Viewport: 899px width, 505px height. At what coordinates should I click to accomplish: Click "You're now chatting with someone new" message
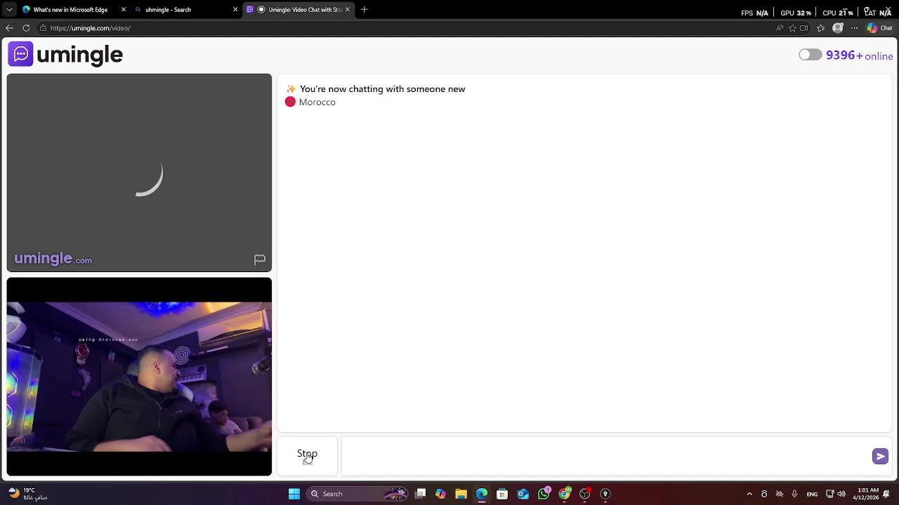pyautogui.click(x=382, y=89)
